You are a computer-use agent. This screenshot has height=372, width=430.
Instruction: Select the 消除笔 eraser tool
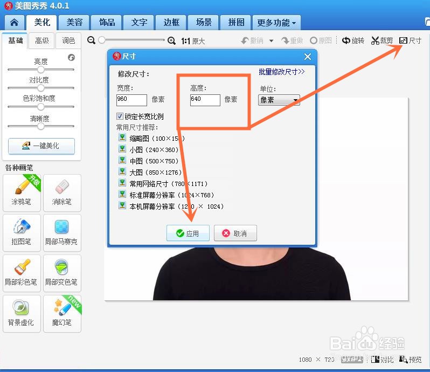[62, 193]
